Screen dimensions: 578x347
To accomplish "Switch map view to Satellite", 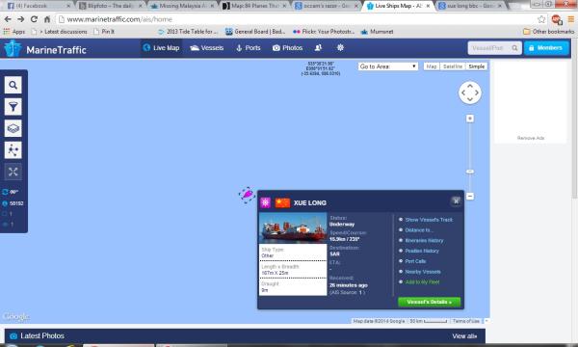I will [453, 67].
